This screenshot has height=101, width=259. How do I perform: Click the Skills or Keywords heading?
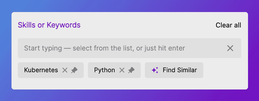pos(49,25)
